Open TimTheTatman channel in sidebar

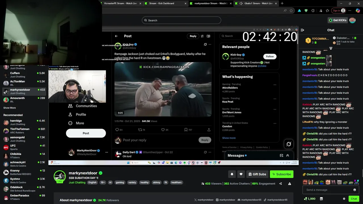coord(24,131)
